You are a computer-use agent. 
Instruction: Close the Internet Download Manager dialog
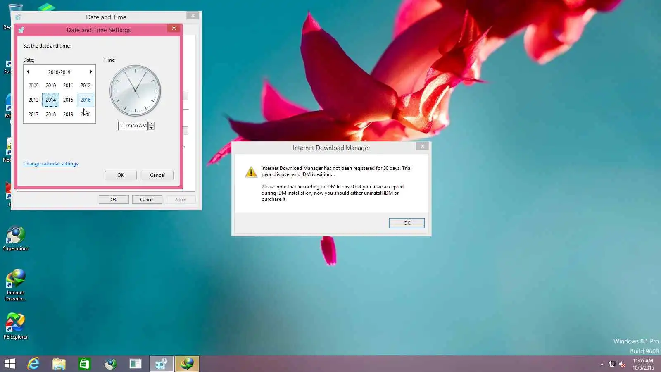pos(423,146)
